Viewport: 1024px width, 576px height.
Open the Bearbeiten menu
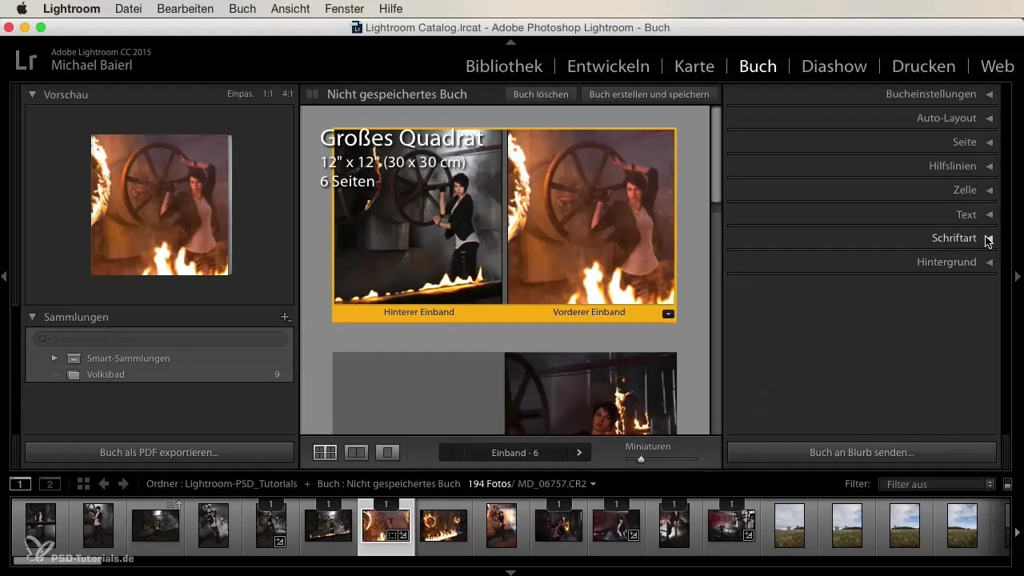(186, 9)
